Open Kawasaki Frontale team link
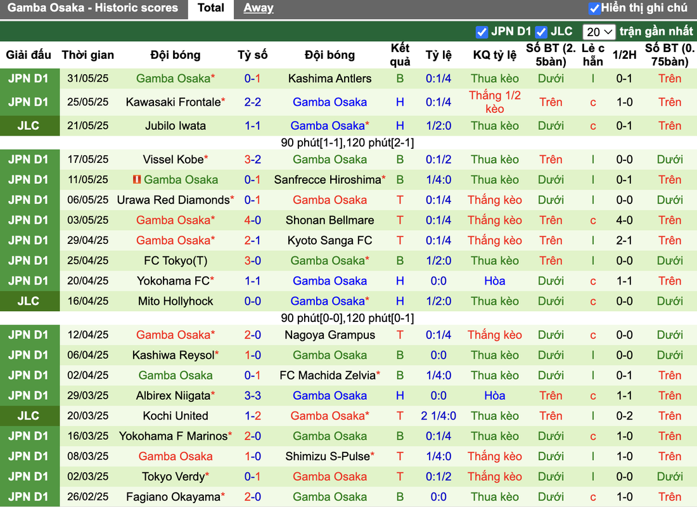Screen dimensions: 697x507 tap(175, 102)
